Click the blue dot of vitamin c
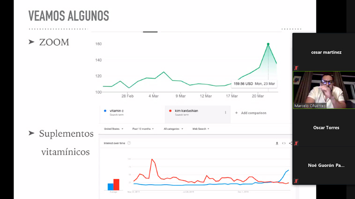Screen dimensions: 355x199 pos(105,111)
